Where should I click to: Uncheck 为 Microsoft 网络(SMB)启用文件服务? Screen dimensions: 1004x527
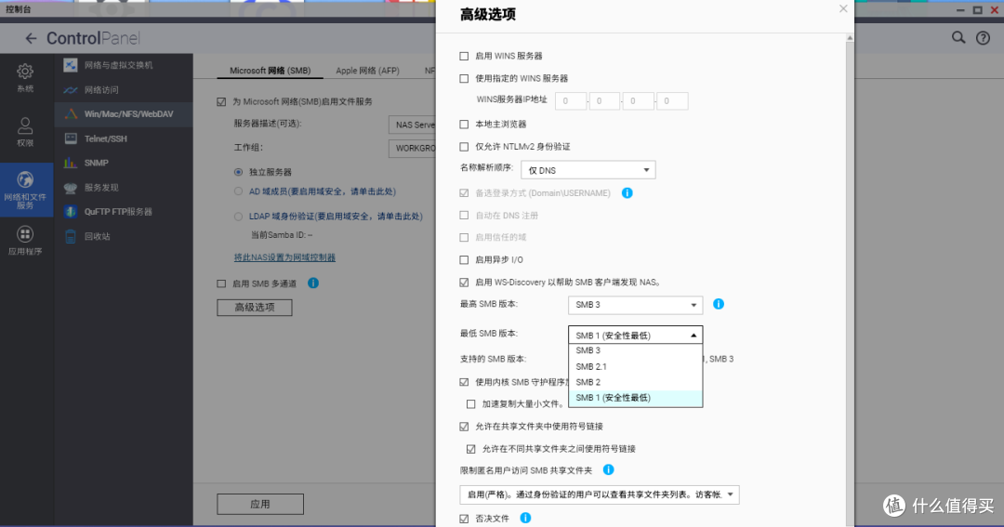coord(221,102)
